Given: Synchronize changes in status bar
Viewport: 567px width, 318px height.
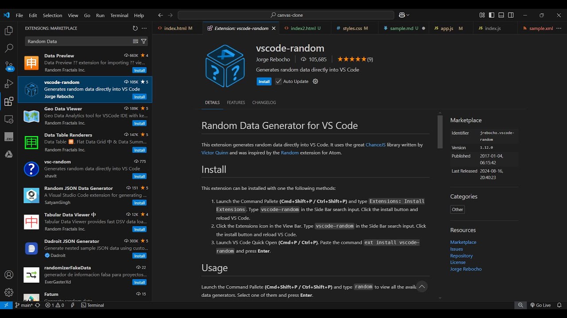Looking at the screenshot, I should coord(38,305).
